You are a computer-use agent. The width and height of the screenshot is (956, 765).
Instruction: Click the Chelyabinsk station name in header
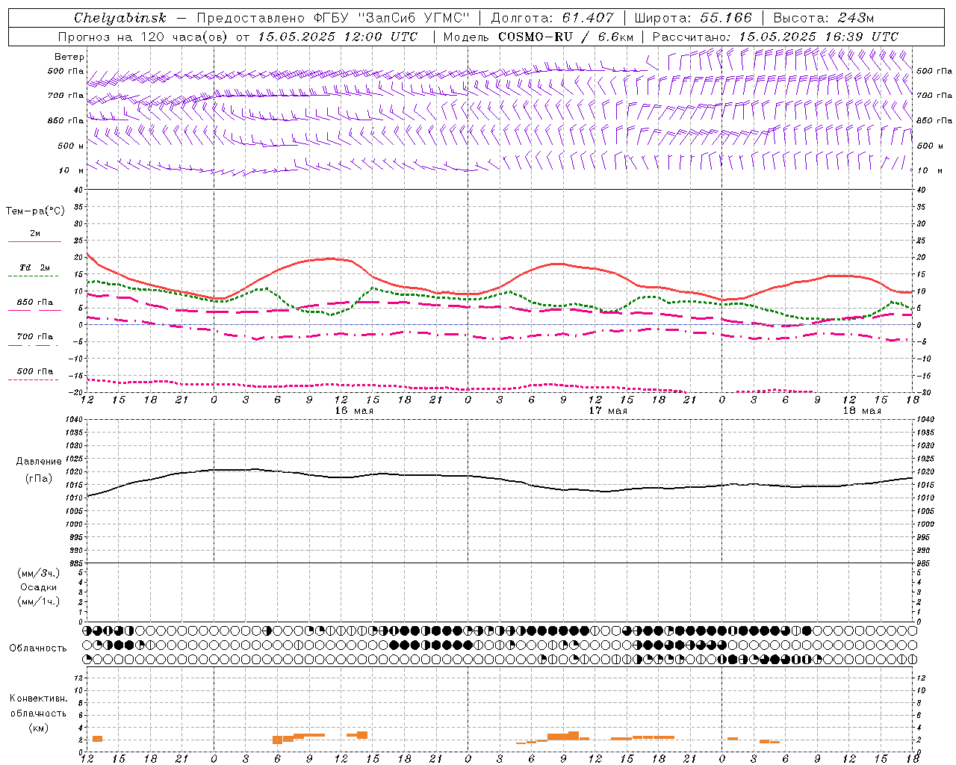click(120, 18)
